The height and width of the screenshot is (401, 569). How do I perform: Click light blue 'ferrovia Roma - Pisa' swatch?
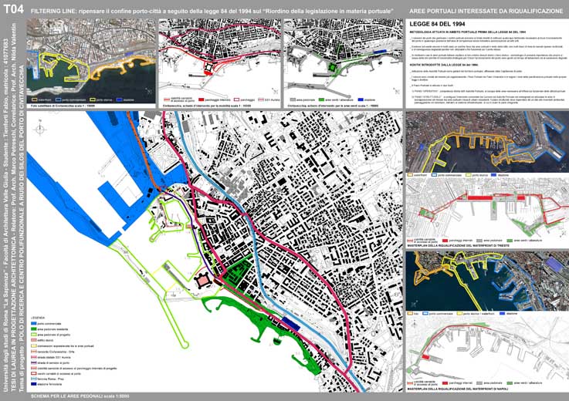(34, 379)
